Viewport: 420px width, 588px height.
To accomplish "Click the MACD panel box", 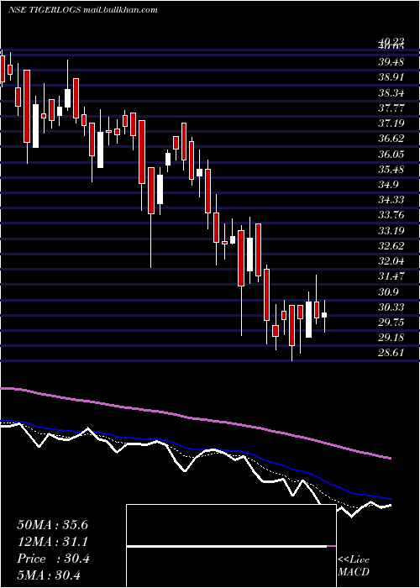I will click(x=231, y=546).
